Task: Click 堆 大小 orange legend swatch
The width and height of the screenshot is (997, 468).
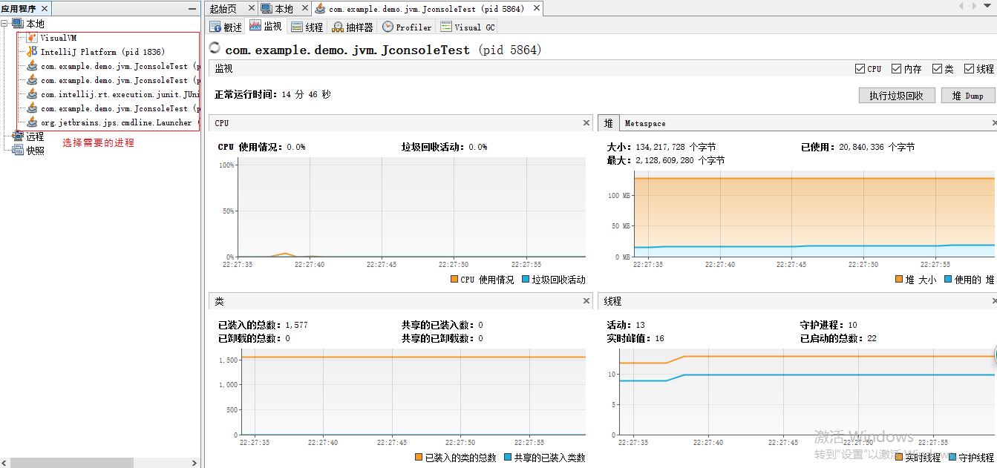Action: point(899,280)
